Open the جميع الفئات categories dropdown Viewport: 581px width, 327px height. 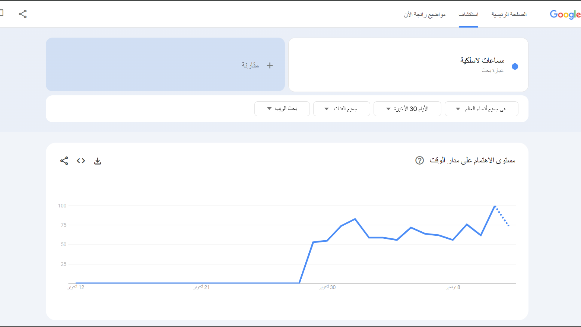tap(341, 108)
